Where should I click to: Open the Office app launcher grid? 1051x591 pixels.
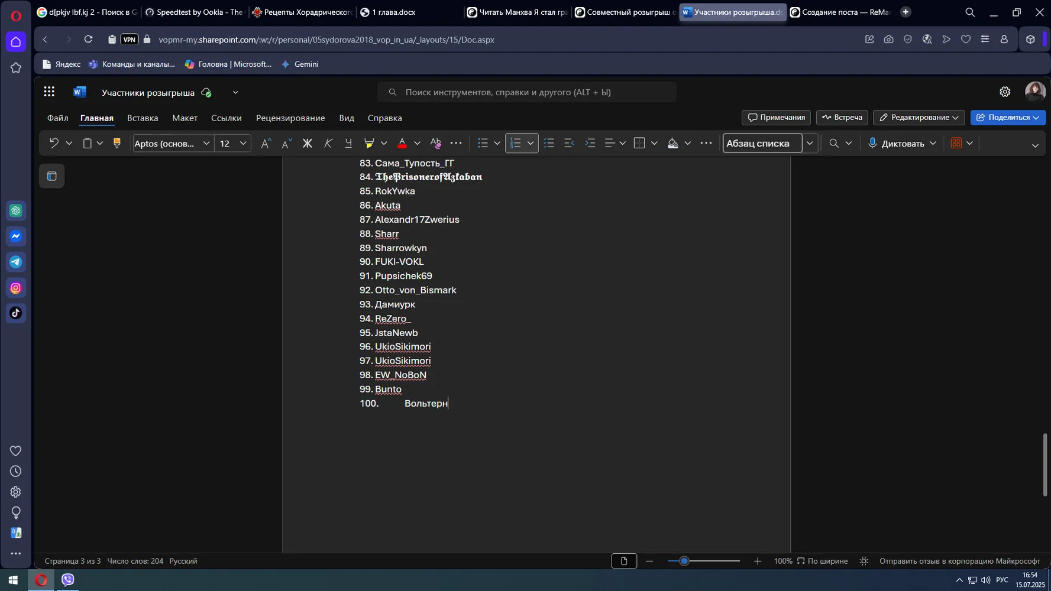(x=49, y=92)
